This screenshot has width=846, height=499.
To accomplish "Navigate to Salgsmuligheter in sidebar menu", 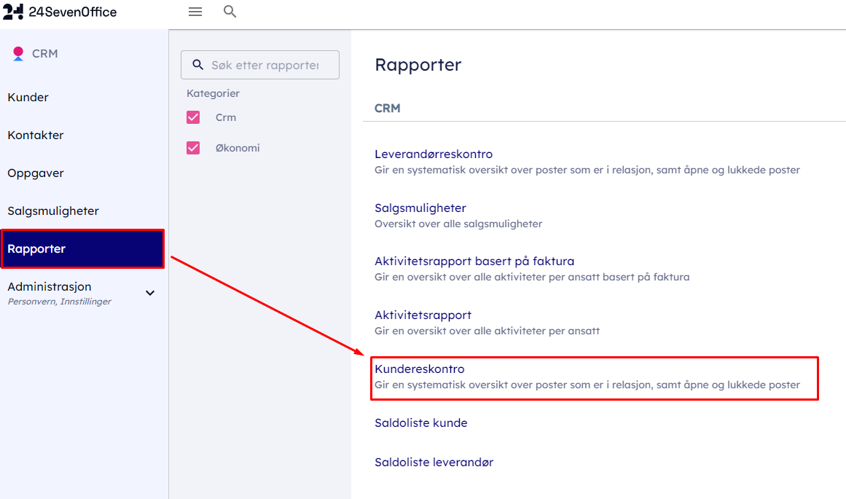I will coord(53,211).
